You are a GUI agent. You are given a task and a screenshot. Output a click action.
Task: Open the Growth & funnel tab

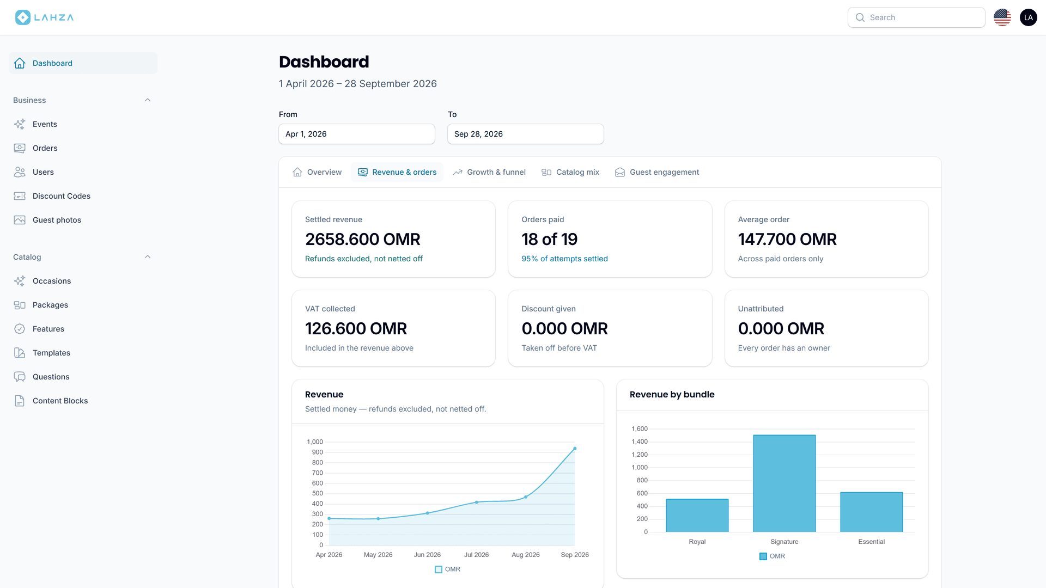tap(489, 172)
